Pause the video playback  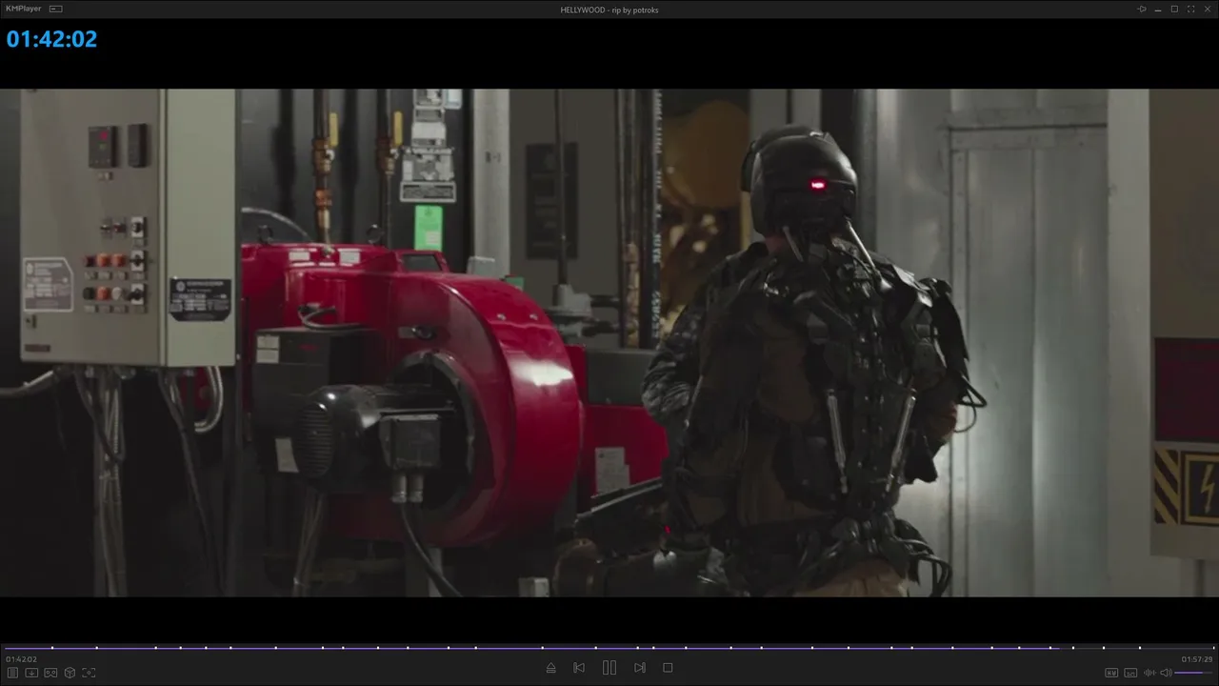tap(609, 668)
